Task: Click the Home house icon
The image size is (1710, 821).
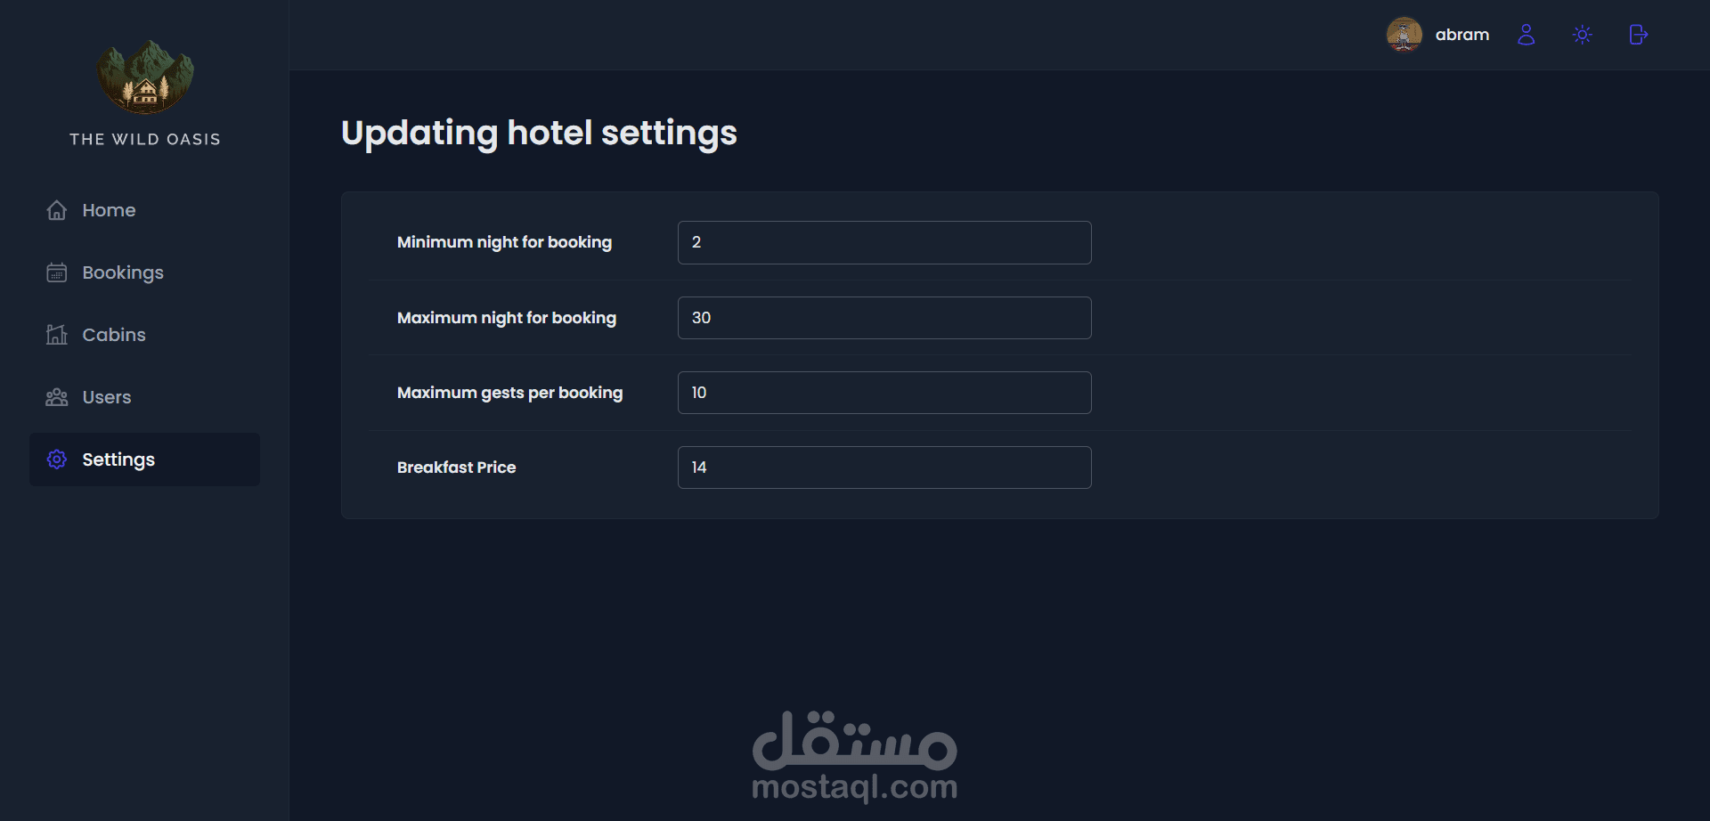Action: [57, 210]
